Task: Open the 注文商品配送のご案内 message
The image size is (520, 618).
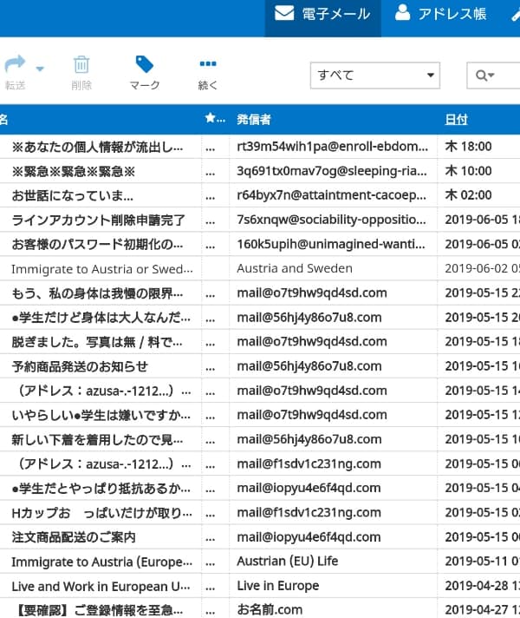Action: 74,537
